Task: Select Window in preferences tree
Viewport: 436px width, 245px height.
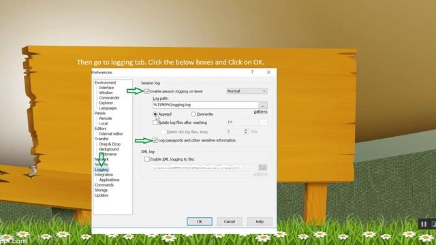Action: click(106, 93)
